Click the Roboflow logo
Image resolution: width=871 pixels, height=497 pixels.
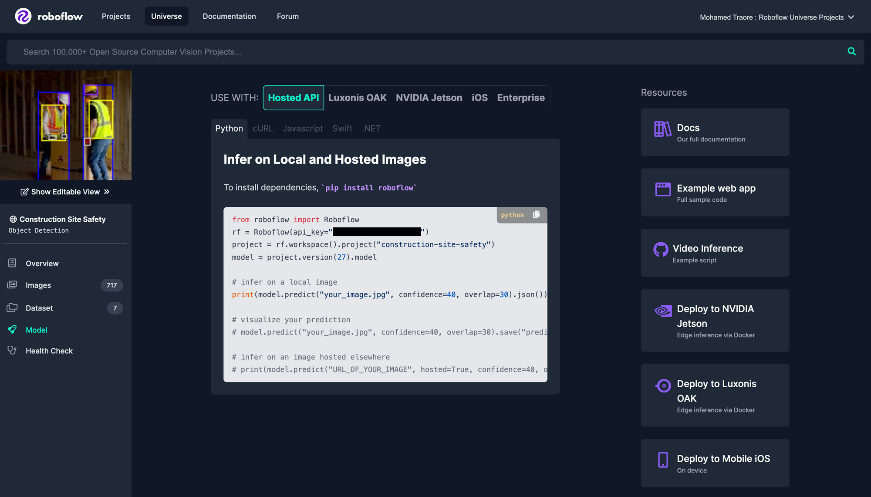48,17
